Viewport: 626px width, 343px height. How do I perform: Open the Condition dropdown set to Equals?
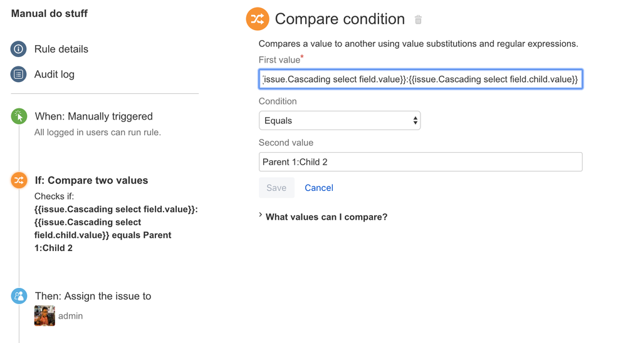point(340,121)
